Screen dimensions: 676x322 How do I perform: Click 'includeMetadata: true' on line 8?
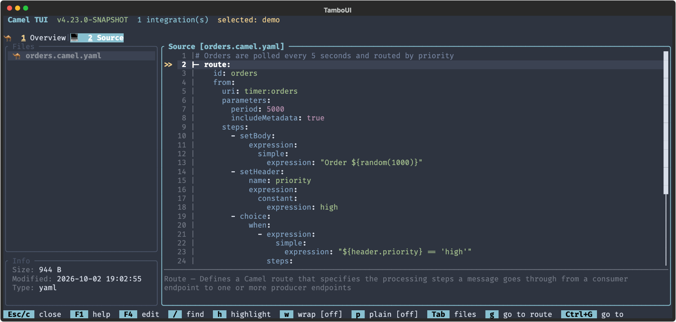(278, 118)
